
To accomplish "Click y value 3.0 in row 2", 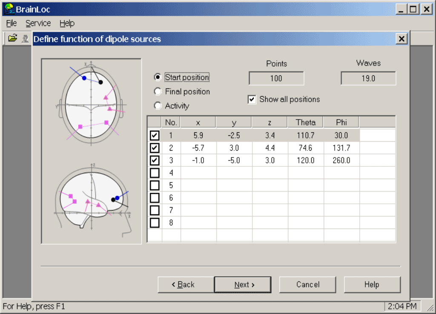I will (x=234, y=148).
